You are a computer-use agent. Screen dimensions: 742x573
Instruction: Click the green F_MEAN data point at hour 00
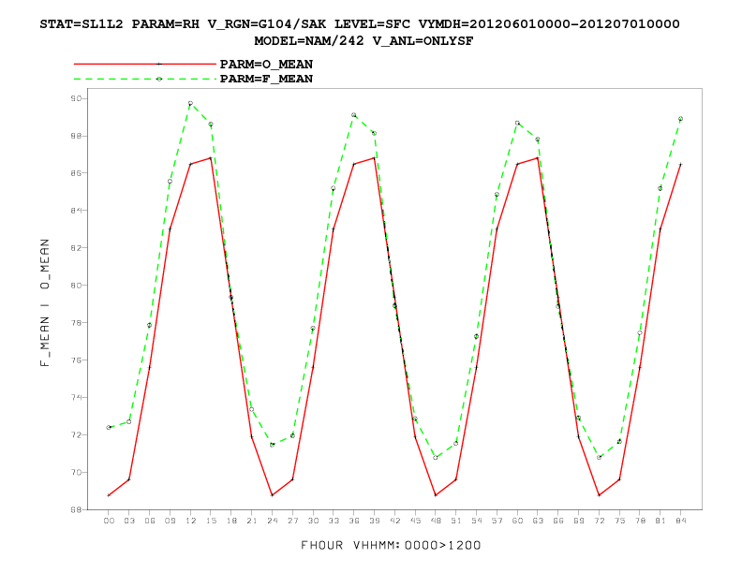pyautogui.click(x=109, y=427)
